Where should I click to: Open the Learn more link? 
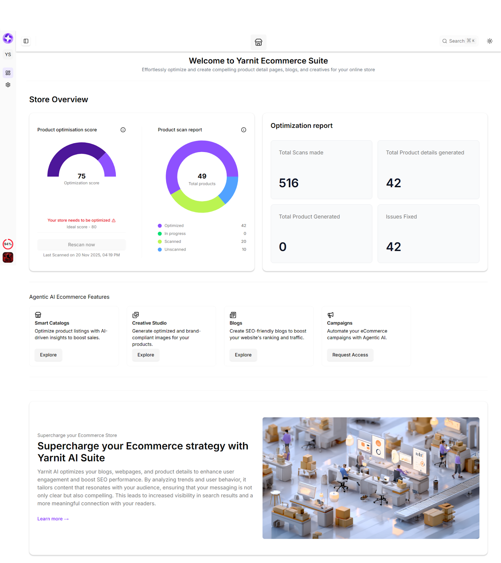53,519
